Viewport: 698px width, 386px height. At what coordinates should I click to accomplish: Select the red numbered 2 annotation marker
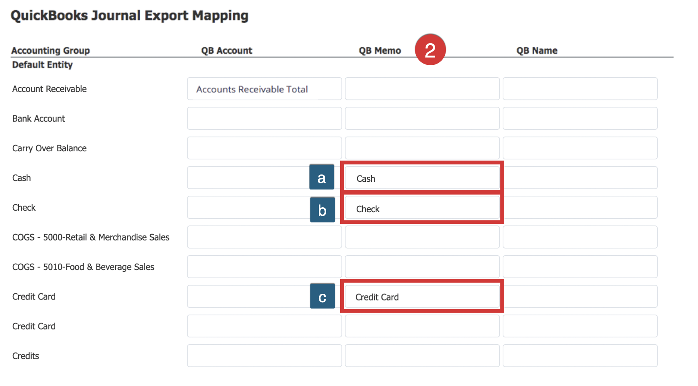430,49
